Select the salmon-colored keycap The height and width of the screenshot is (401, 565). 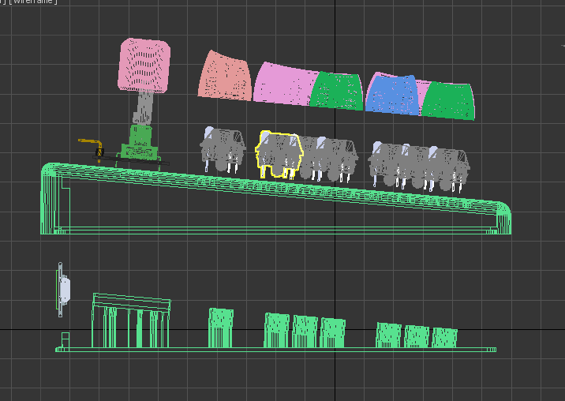[225, 76]
